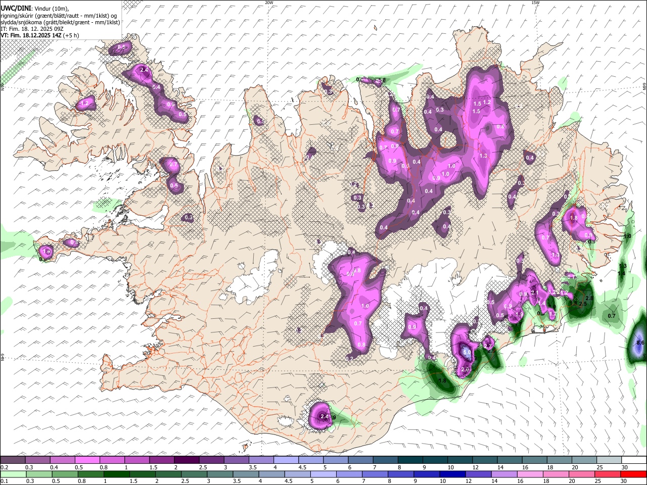Pick lower legend swatch between 7 and 8

click(375, 474)
